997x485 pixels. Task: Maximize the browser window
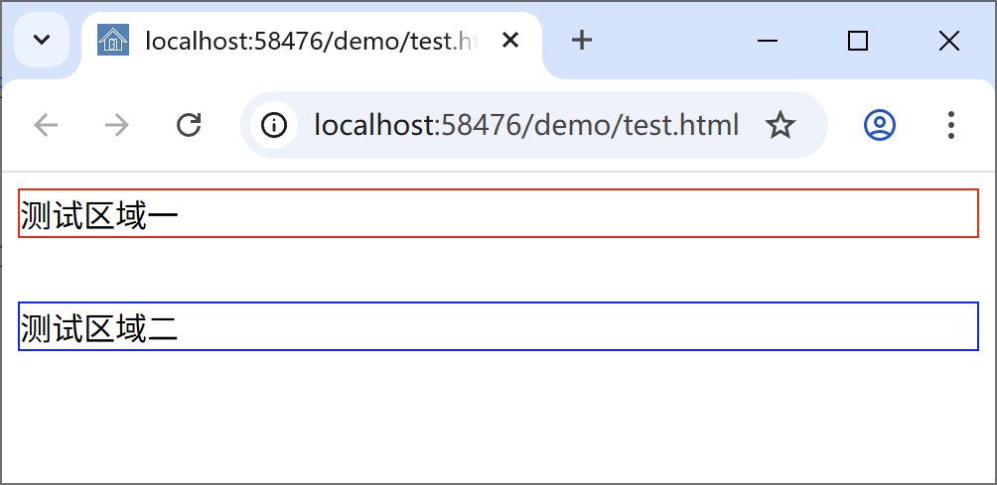pos(858,41)
